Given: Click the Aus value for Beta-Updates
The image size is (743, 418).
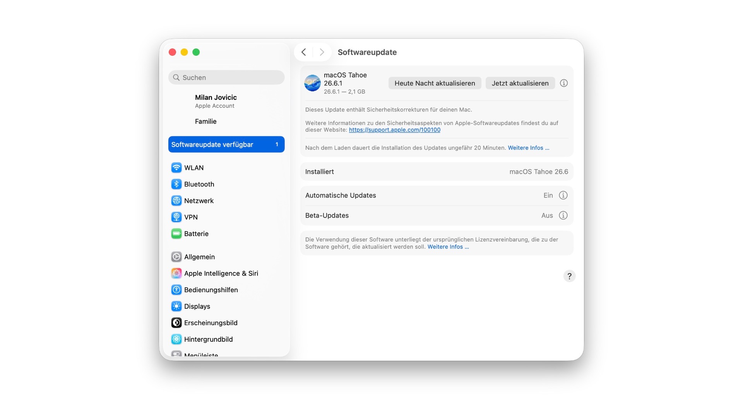Looking at the screenshot, I should tap(547, 216).
